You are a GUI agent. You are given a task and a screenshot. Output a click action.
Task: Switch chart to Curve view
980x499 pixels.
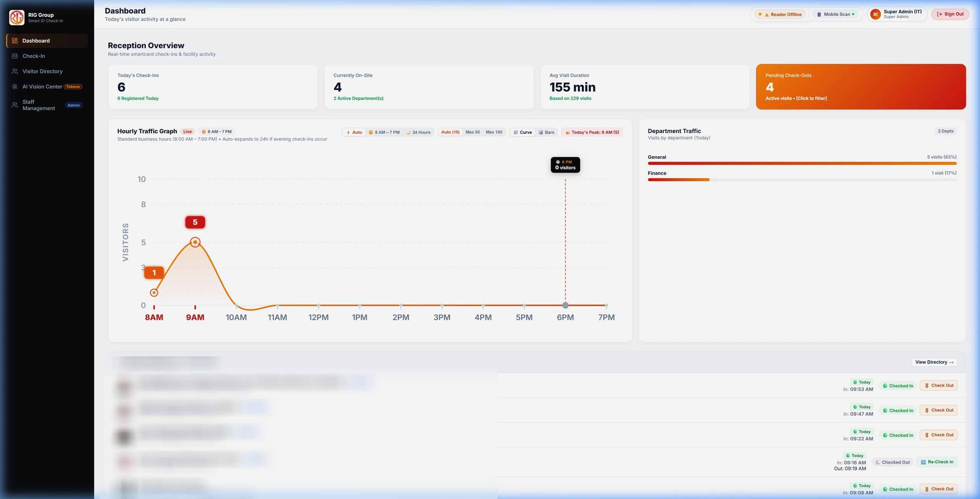tap(523, 132)
